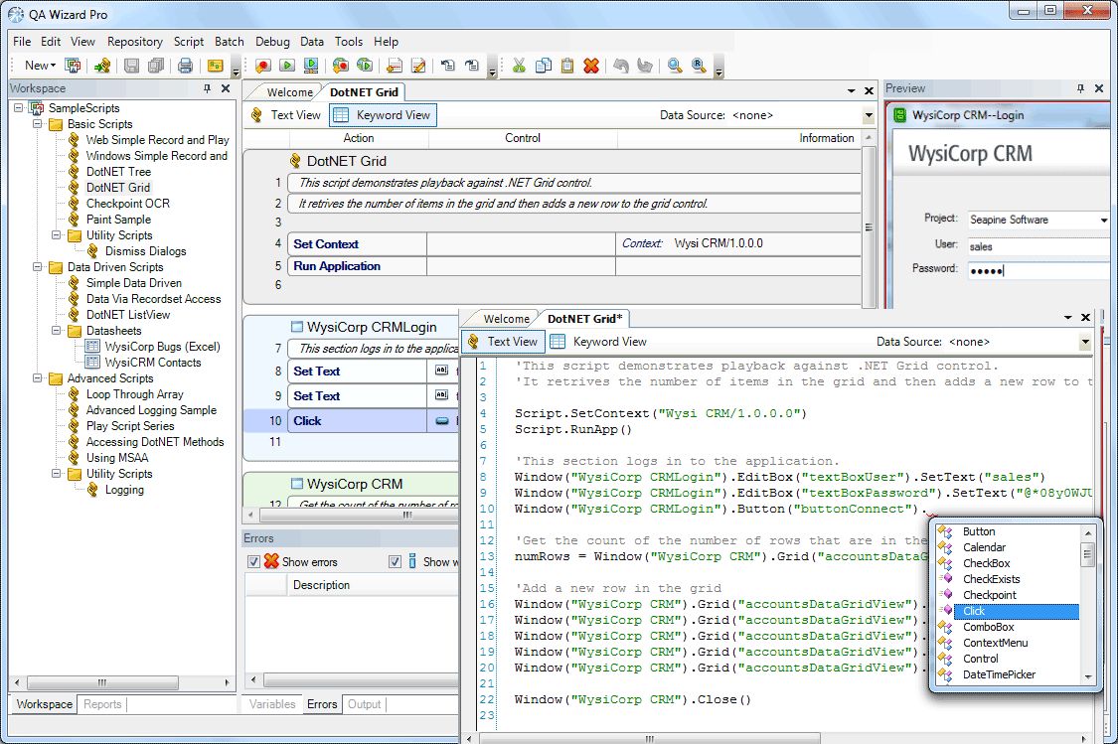Viewport: 1118px width, 744px height.
Task: Open the Batch menu
Action: coord(229,42)
